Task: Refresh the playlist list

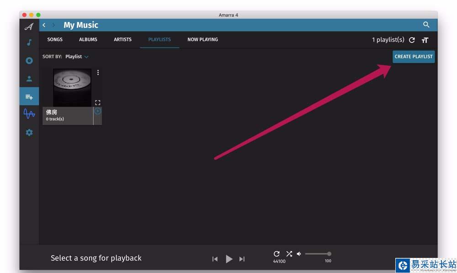Action: tap(412, 40)
